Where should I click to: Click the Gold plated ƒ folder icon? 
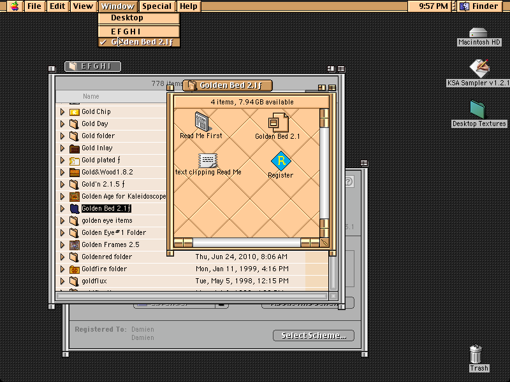pos(75,160)
